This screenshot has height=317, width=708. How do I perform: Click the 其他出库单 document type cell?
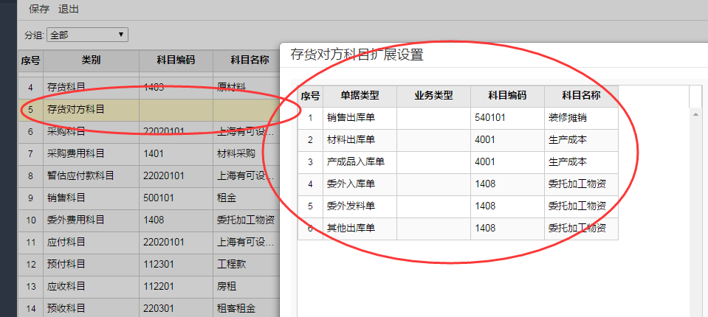pos(360,229)
